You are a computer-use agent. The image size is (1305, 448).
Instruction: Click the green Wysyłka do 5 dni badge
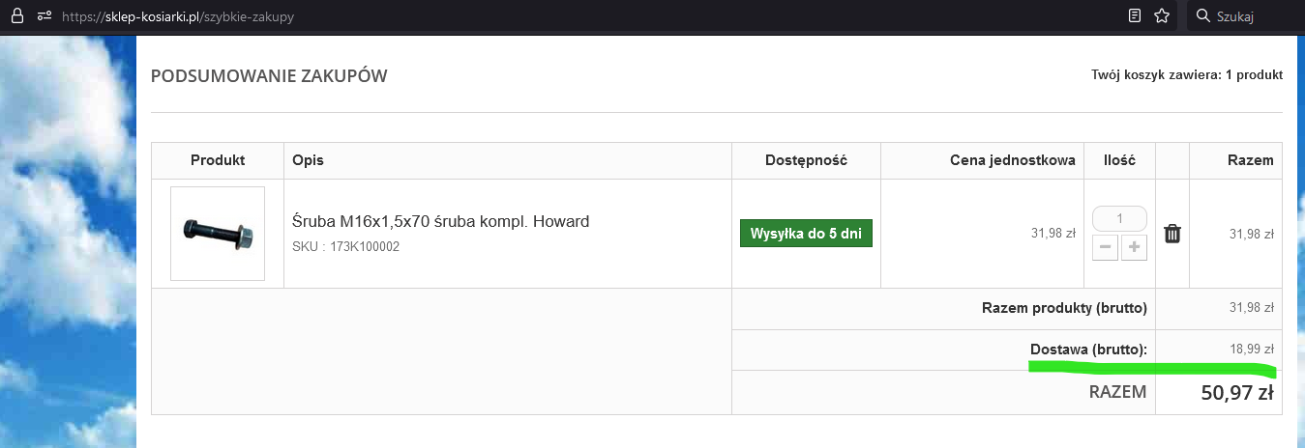click(806, 234)
